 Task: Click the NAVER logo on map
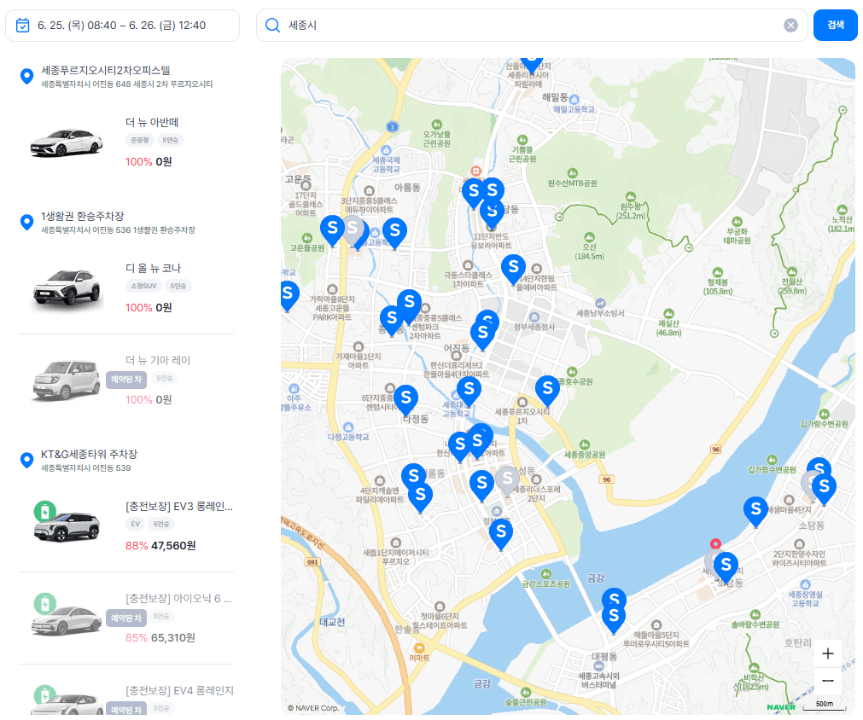click(781, 707)
